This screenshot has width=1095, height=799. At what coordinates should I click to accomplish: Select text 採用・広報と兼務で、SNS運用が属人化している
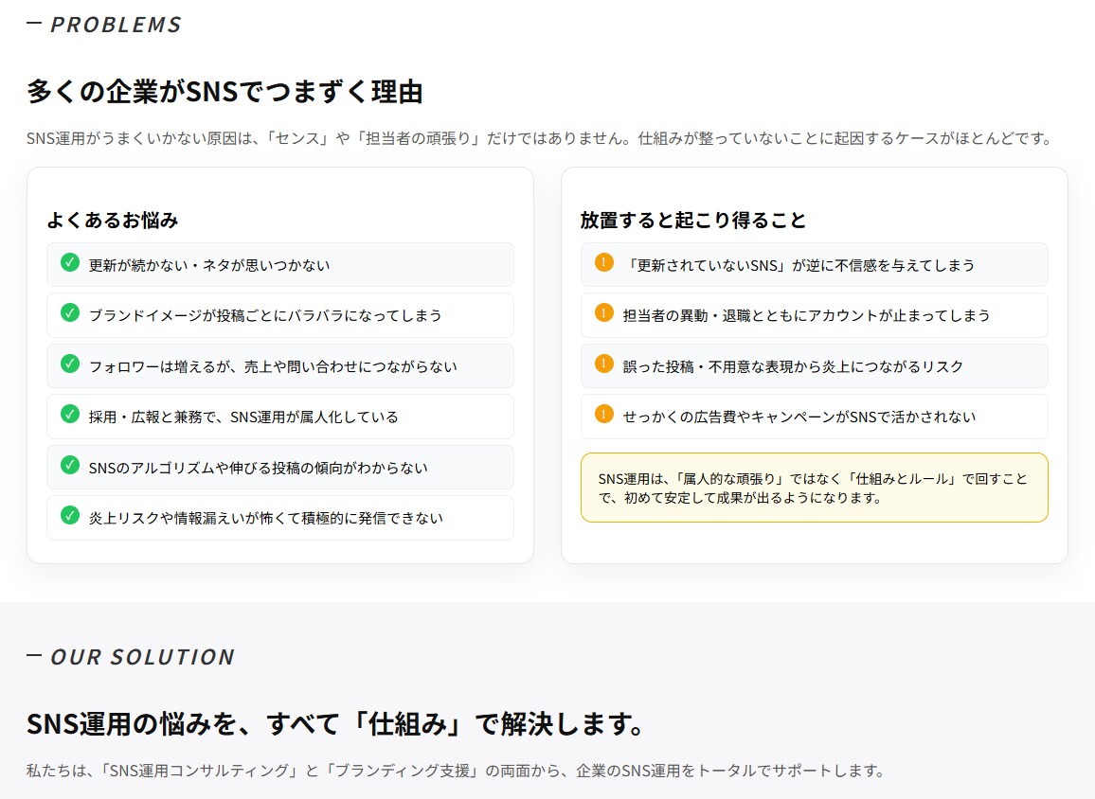(x=243, y=417)
